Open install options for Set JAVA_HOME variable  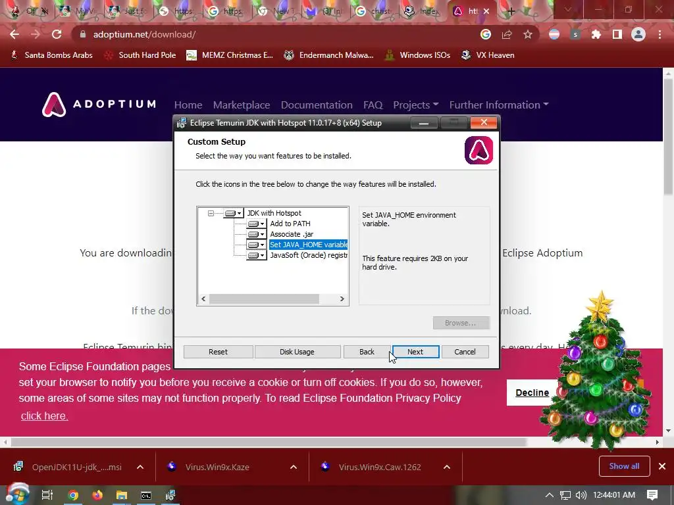[x=257, y=245]
